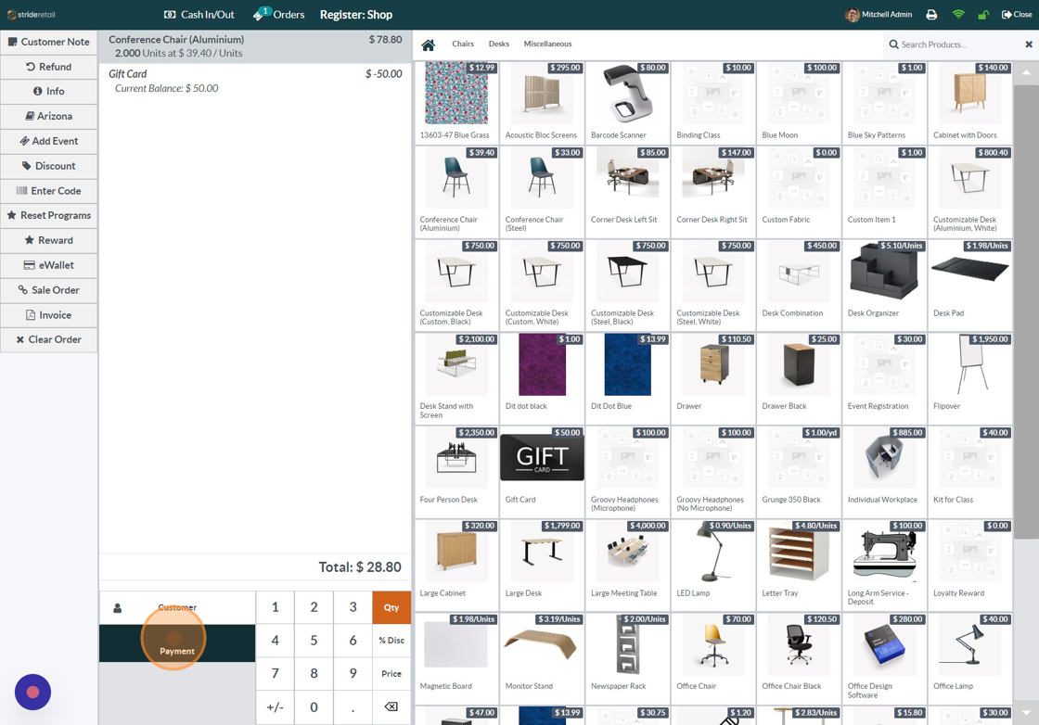Add Office Chair Black product
This screenshot has height=725, width=1039.
coord(799,658)
